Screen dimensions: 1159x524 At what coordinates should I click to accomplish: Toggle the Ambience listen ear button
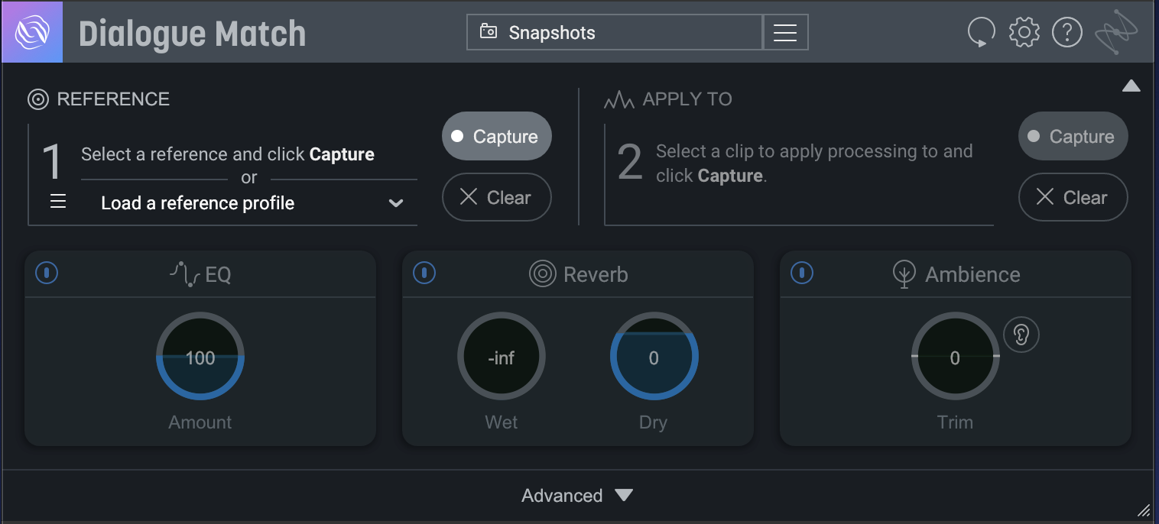[x=1021, y=335]
